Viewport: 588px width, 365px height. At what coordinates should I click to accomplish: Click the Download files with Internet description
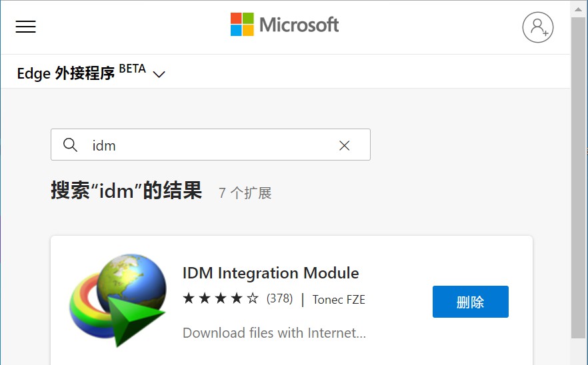point(274,332)
